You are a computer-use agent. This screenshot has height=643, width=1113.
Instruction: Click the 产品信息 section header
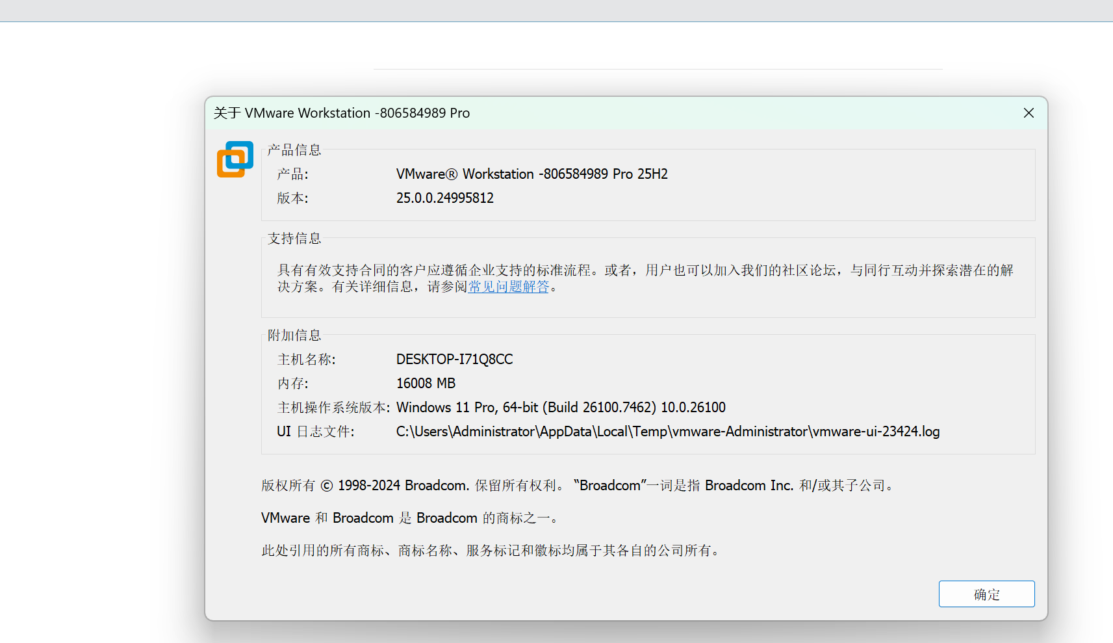(x=294, y=150)
